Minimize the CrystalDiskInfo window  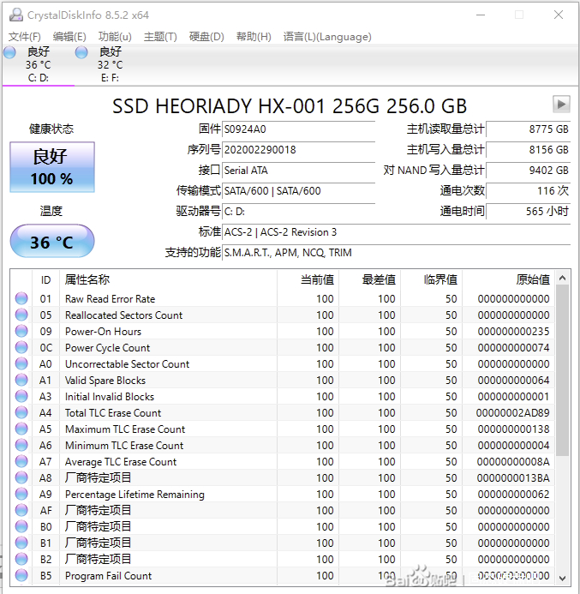[x=481, y=15]
